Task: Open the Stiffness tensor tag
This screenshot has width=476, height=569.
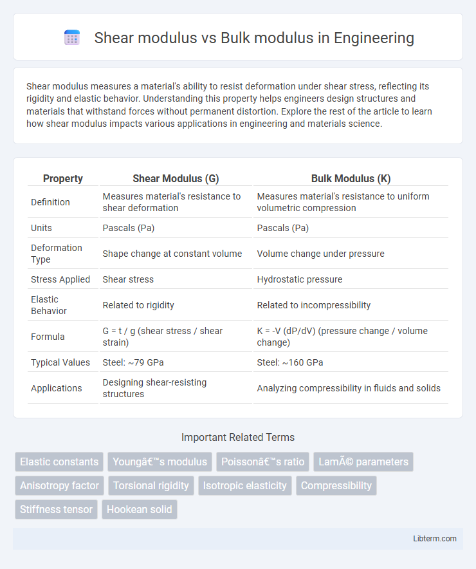Action: pos(56,509)
